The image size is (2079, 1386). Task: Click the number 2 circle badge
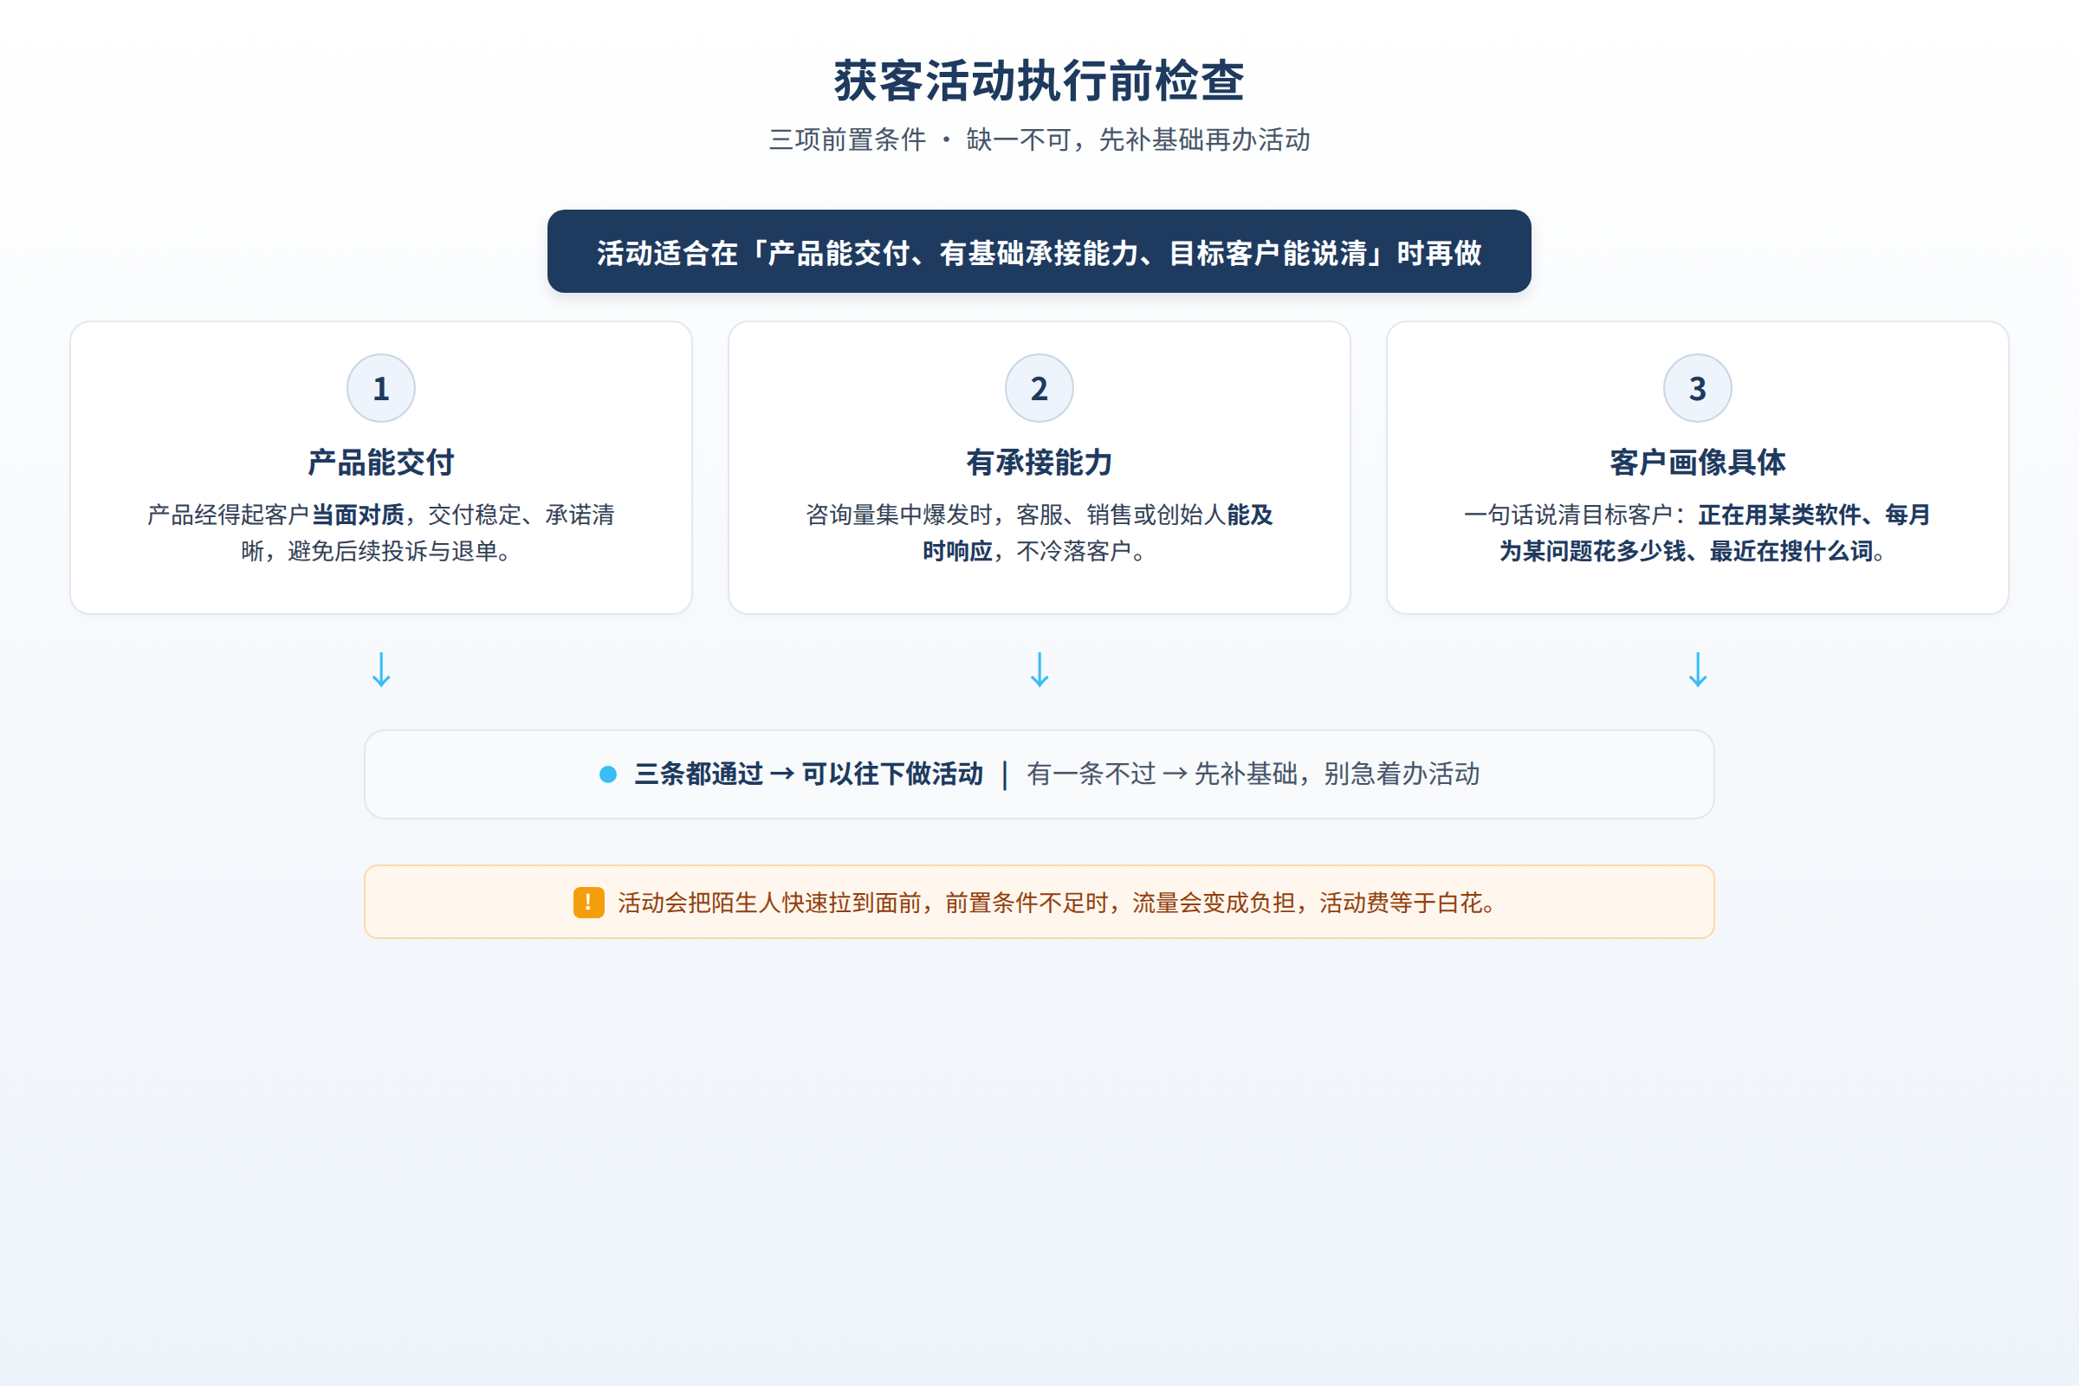[x=1039, y=388]
